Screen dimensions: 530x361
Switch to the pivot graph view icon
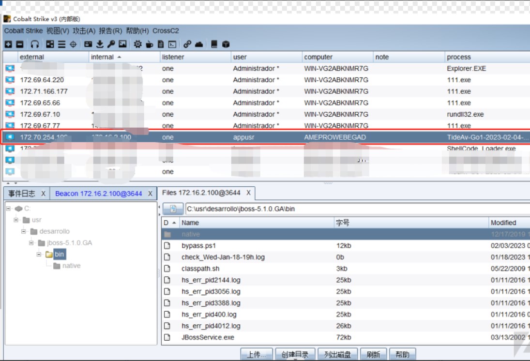[50, 45]
